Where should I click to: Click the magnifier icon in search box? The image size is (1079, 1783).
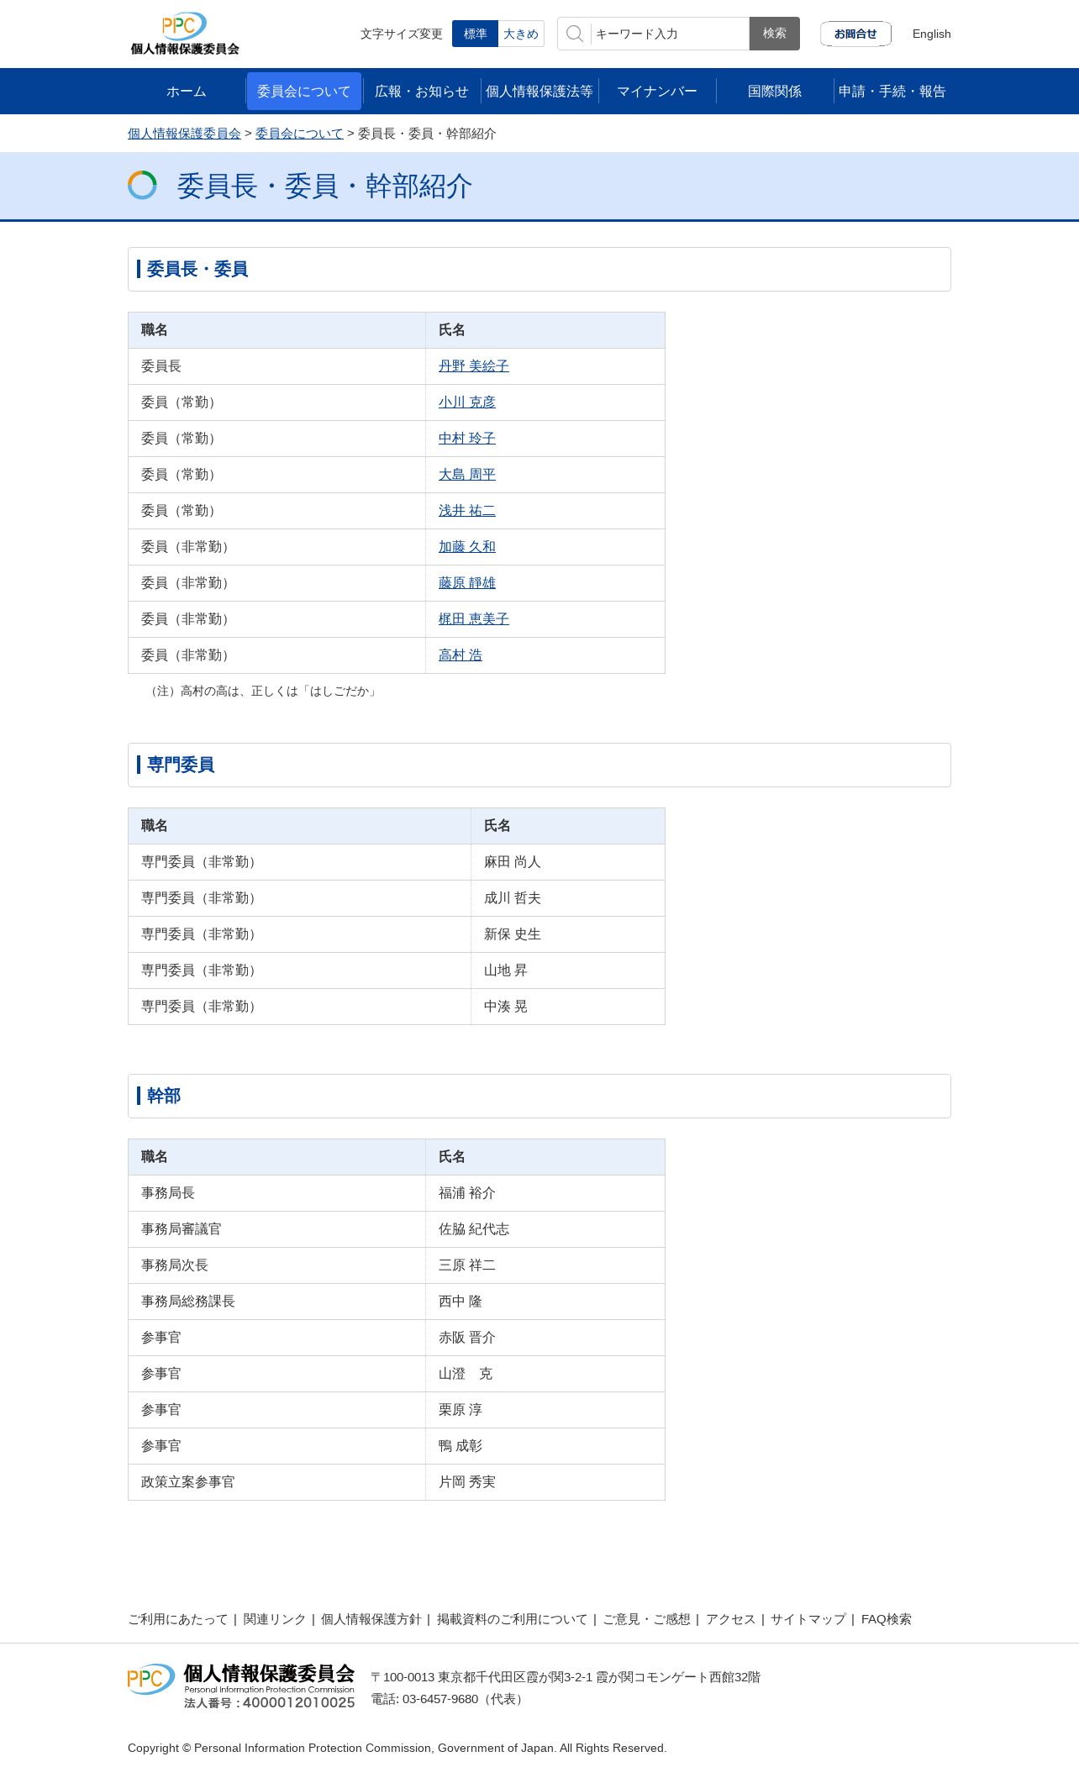pos(575,34)
